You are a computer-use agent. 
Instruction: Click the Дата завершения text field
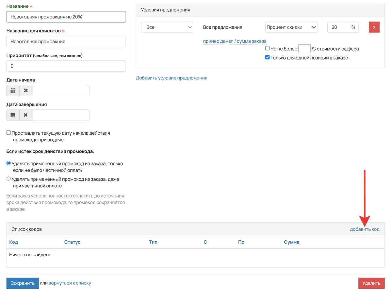(x=61, y=115)
